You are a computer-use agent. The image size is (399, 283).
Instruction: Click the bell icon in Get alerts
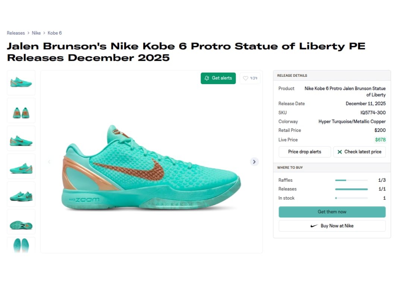pos(207,78)
